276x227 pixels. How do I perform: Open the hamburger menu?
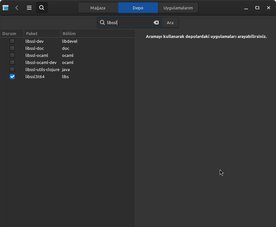click(29, 8)
